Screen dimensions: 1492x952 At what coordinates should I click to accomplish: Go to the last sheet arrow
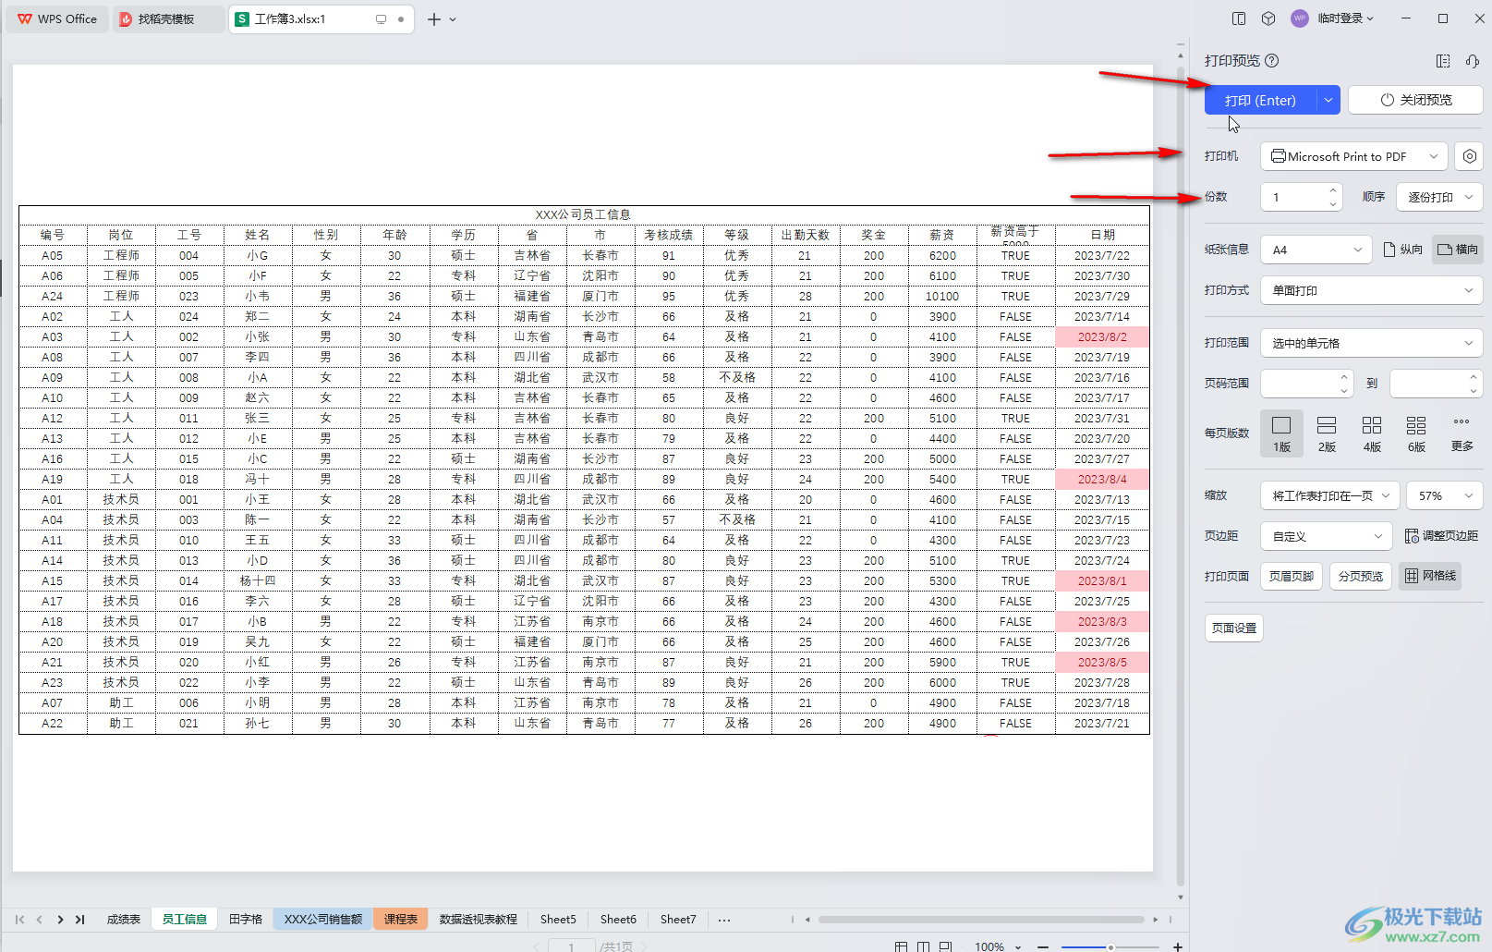tap(80, 920)
